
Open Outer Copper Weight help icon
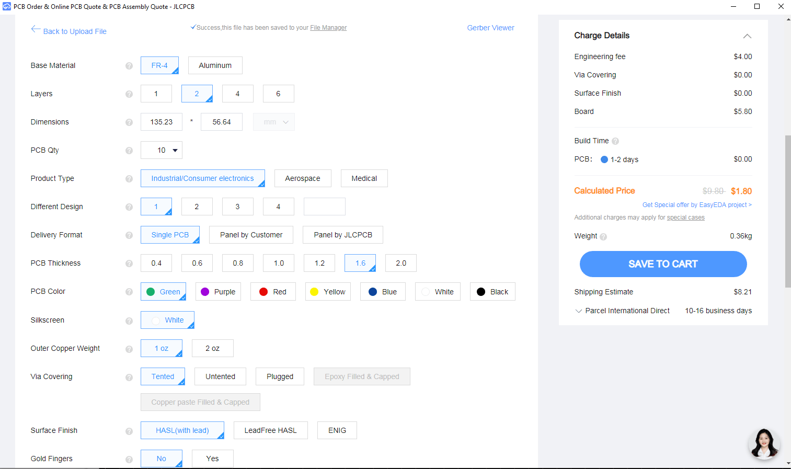pyautogui.click(x=129, y=349)
